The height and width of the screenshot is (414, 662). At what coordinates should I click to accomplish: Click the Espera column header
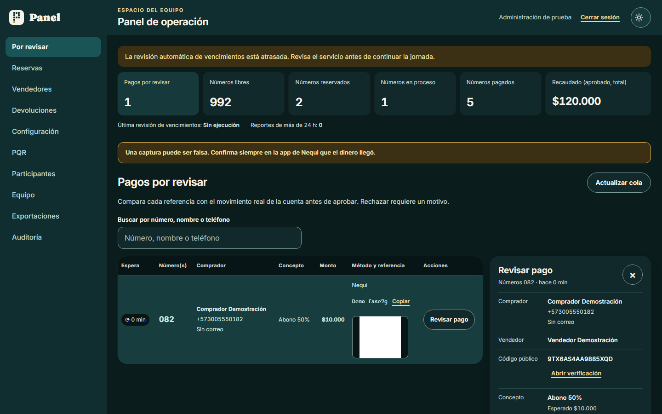coord(130,265)
